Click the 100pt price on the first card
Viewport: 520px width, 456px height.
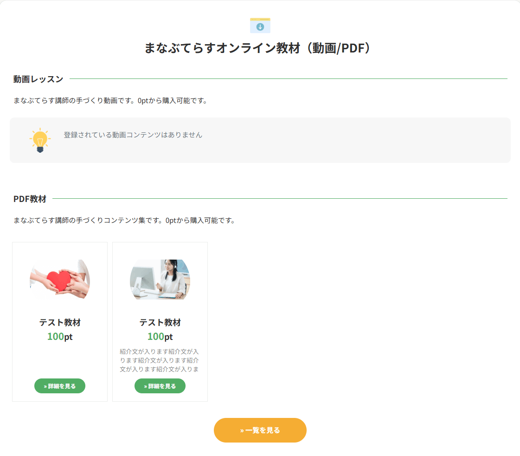pos(60,337)
